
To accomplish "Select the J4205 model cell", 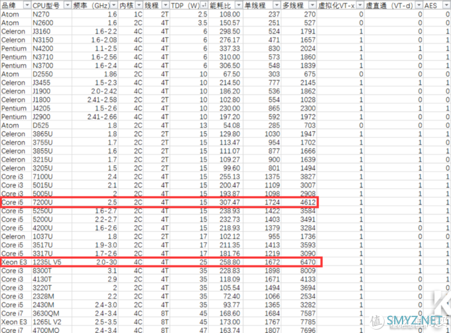I will (52, 108).
